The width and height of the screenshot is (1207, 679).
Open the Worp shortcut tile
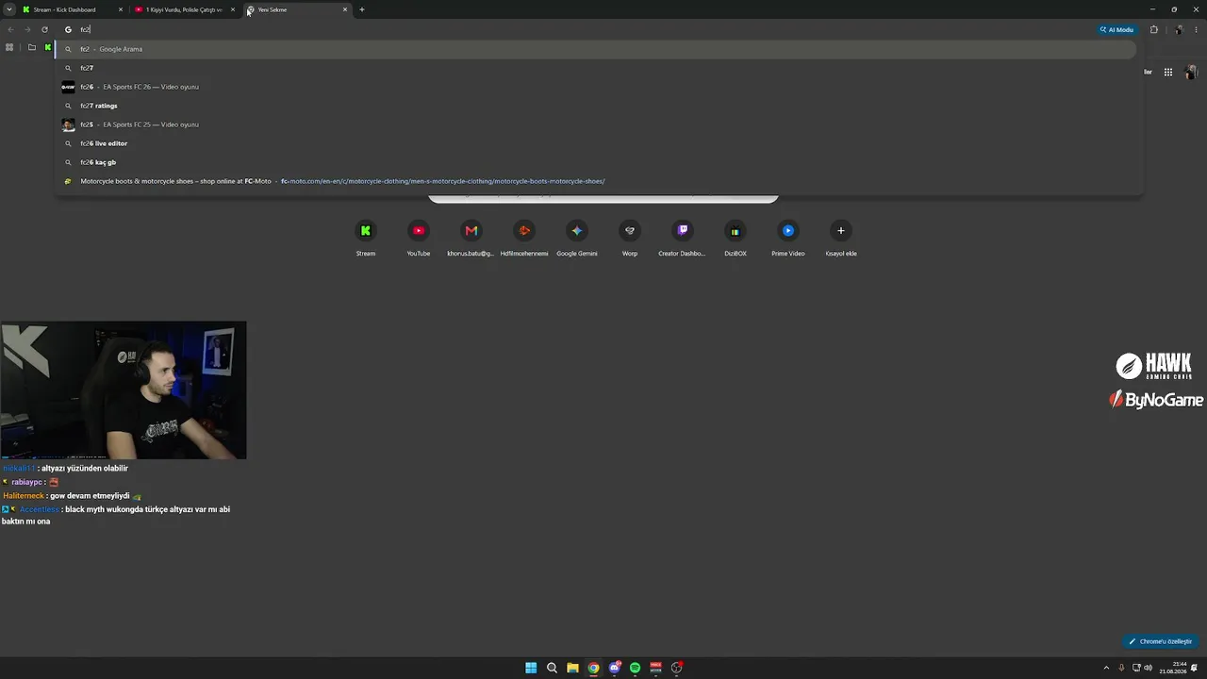tap(630, 238)
